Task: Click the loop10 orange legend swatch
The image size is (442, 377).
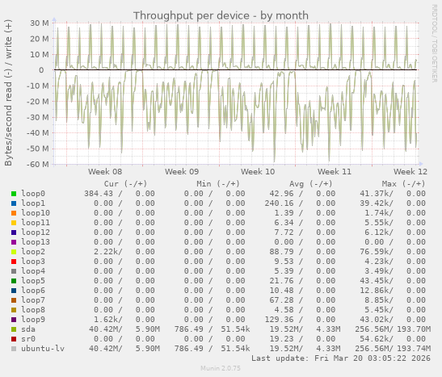Action: coord(14,213)
